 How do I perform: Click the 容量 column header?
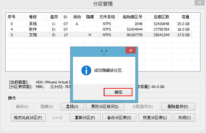click(185, 17)
